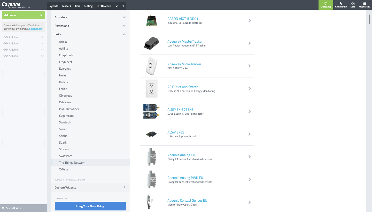This screenshot has width=372, height=212.
Task: Open the Docs icon
Action: (353, 4)
